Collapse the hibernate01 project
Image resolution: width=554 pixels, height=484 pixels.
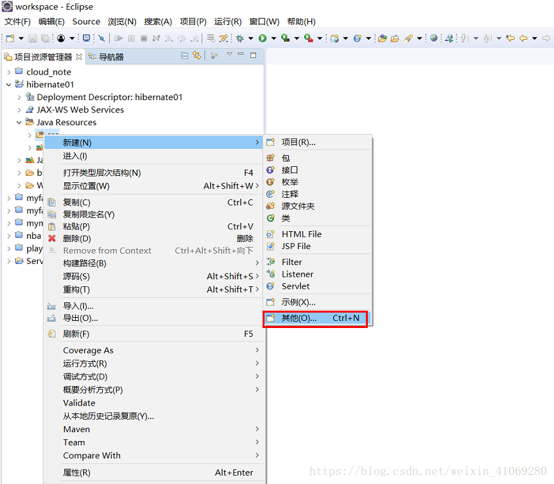8,85
